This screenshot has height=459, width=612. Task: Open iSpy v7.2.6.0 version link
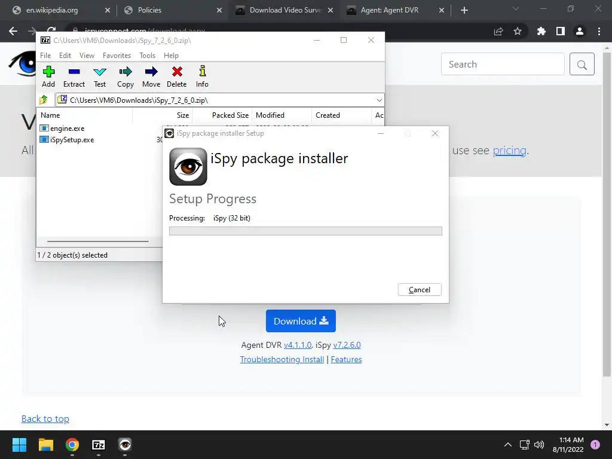click(347, 345)
